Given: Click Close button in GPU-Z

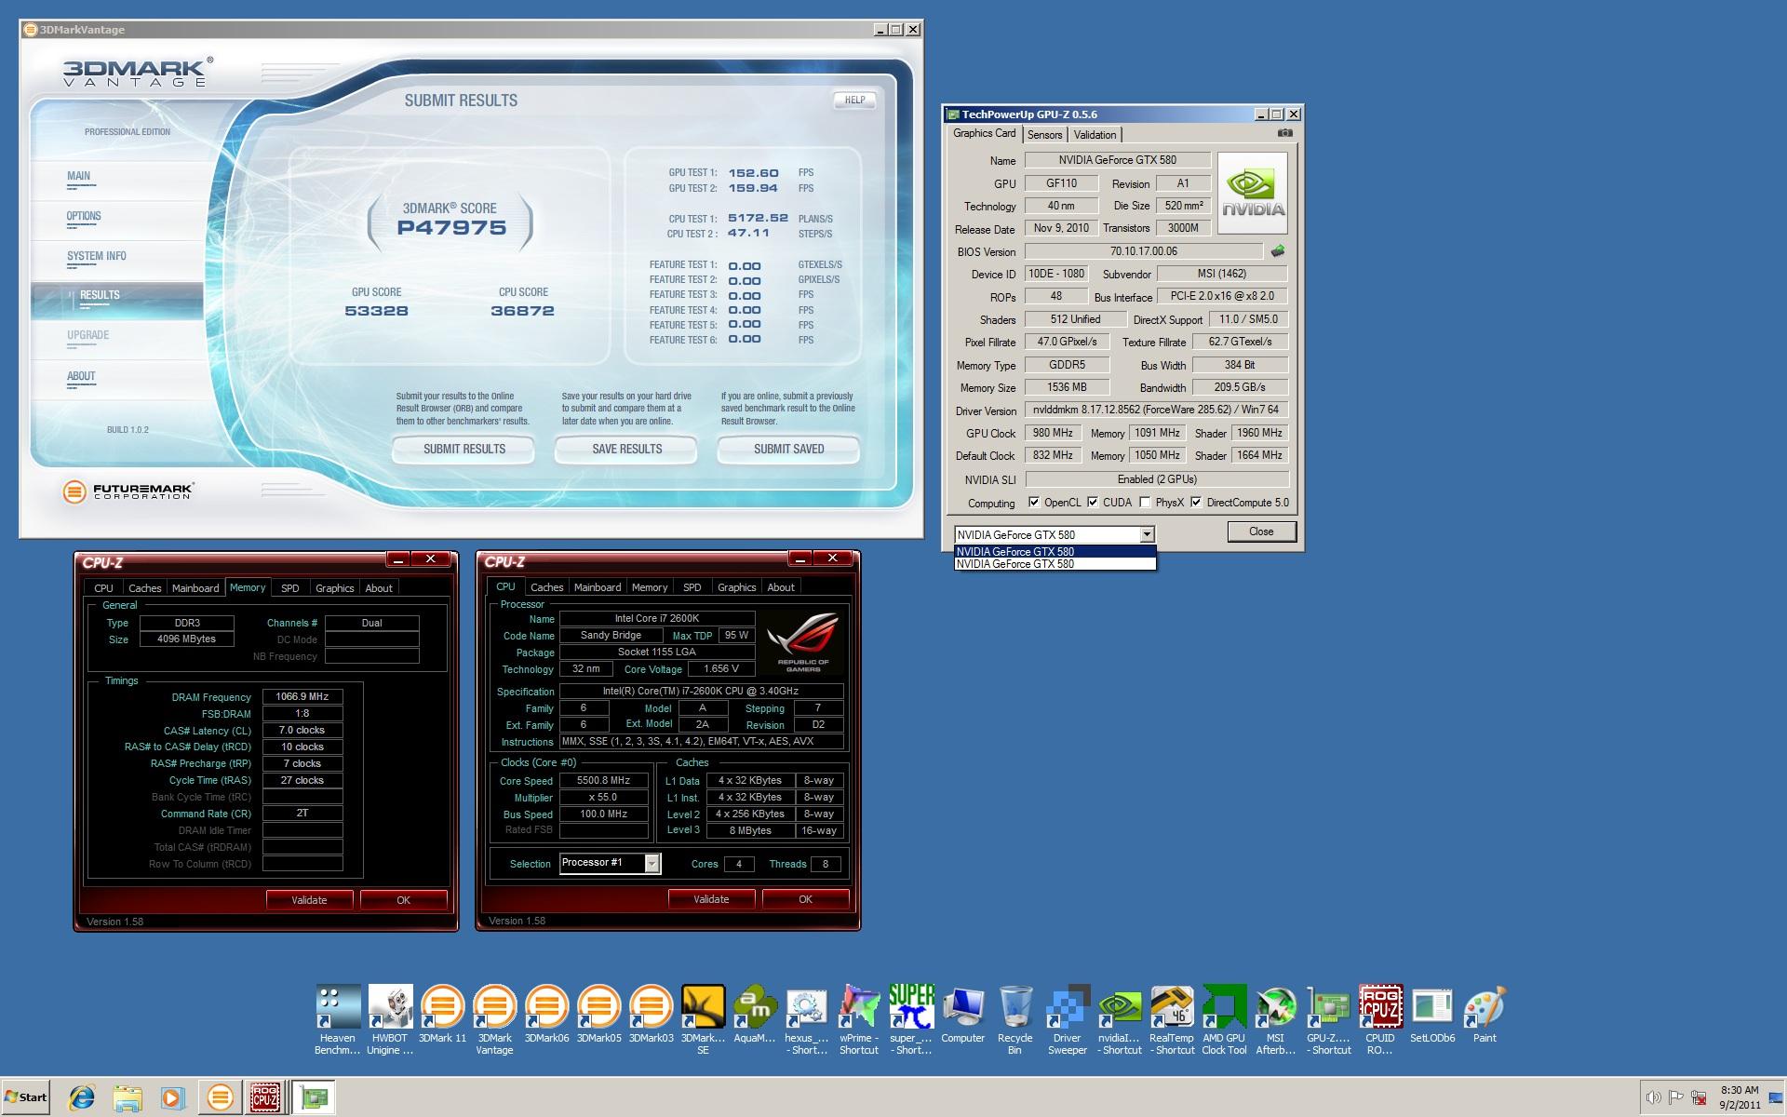Looking at the screenshot, I should coord(1261,532).
